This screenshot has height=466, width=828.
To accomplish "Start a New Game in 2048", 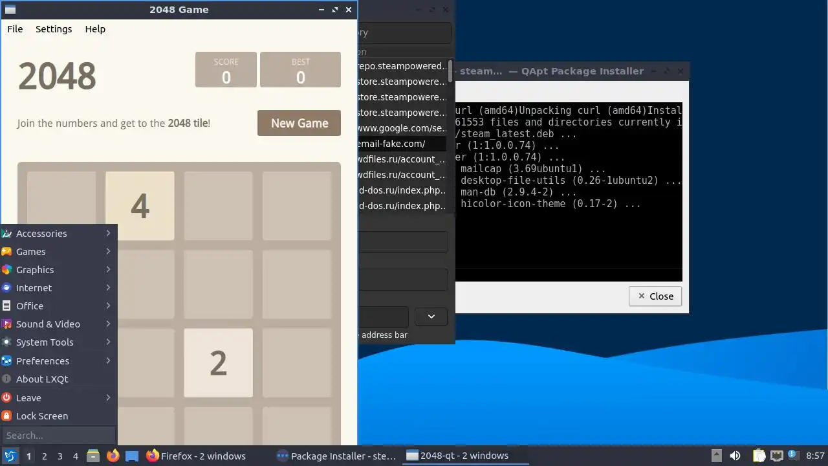I will tap(300, 123).
